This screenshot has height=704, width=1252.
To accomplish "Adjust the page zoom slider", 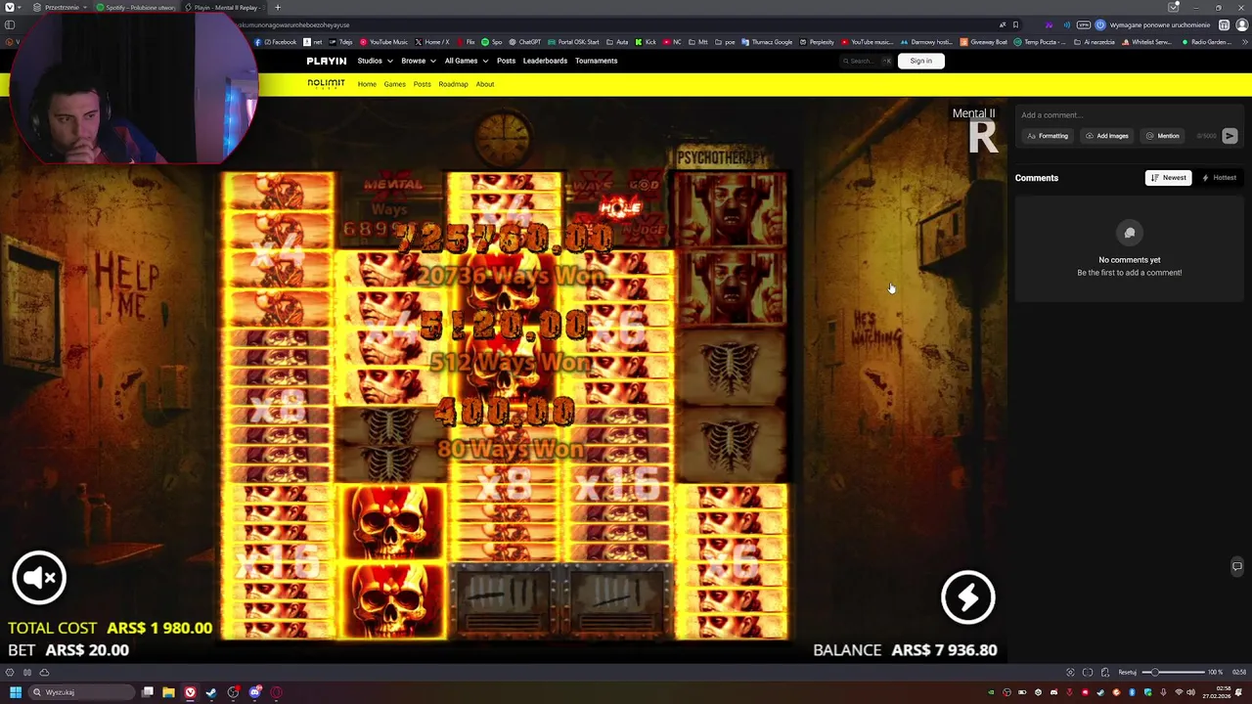I will click(1174, 673).
